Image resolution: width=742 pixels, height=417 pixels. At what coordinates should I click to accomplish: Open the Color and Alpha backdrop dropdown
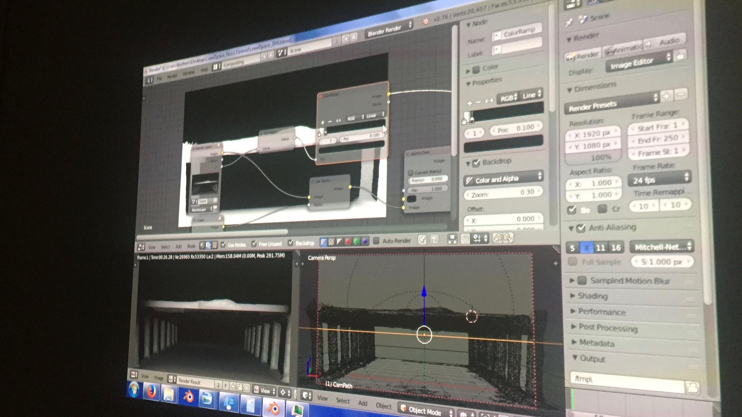503,178
